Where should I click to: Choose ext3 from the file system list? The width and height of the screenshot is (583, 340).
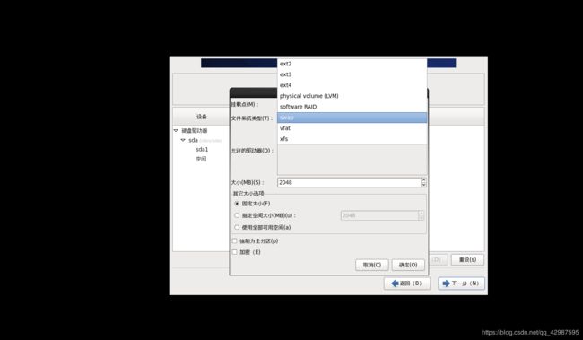352,74
